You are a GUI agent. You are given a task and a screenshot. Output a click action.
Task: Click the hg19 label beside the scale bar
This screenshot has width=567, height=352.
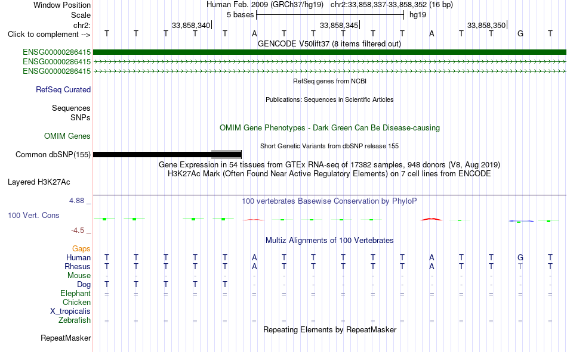tap(418, 15)
